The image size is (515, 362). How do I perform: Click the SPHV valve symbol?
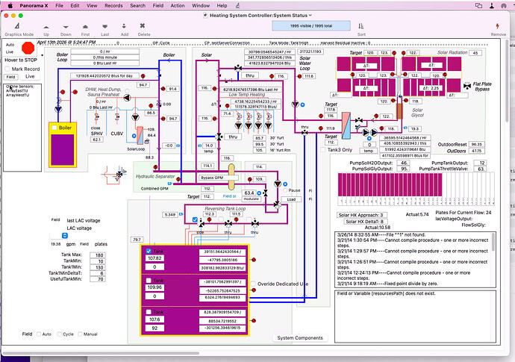(x=97, y=117)
